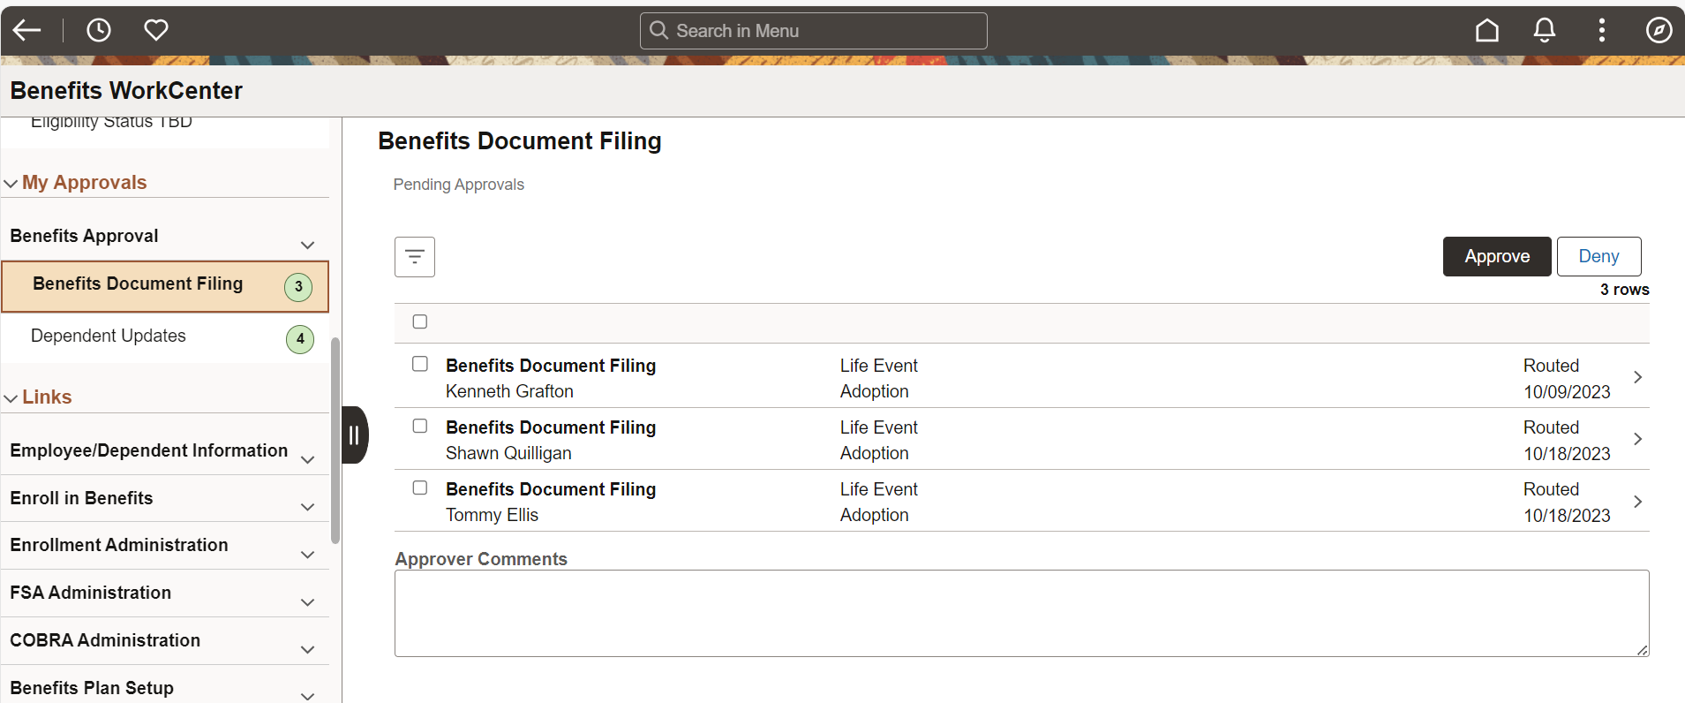
Task: Click into the Approver Comments text box
Action: pyautogui.click(x=1021, y=613)
